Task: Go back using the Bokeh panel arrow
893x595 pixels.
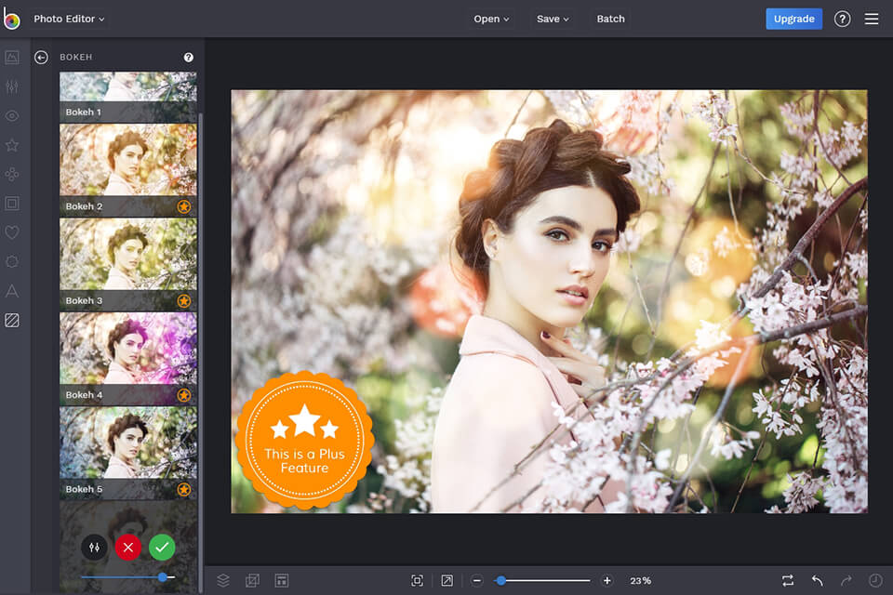Action: pos(41,58)
